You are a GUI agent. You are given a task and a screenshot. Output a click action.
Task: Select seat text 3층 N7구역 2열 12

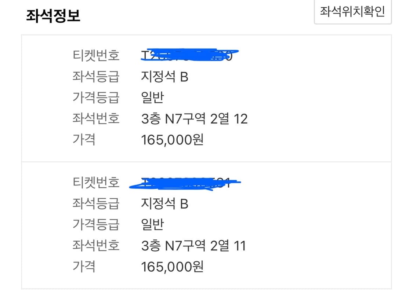coord(194,119)
